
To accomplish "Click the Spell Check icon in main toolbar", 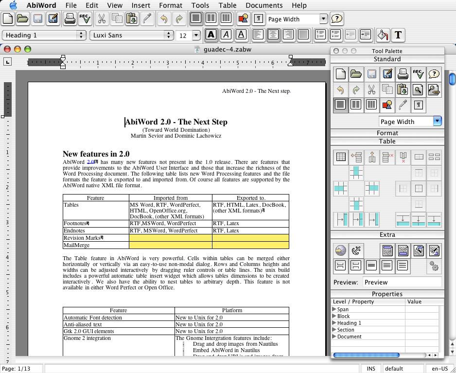I will (x=86, y=19).
